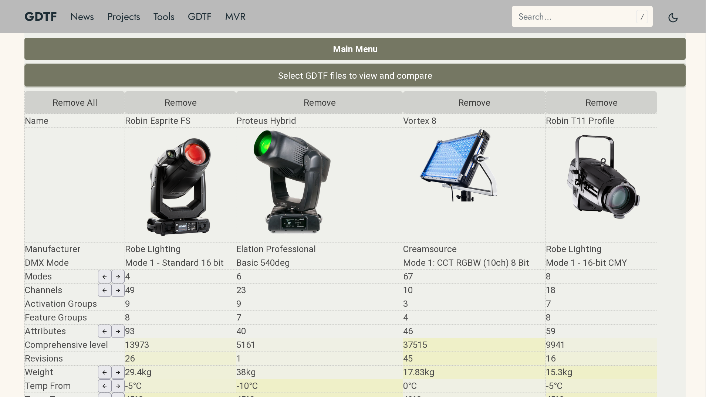Viewport: 706px width, 397px height.
Task: Click the Revisions row label
Action: click(x=44, y=359)
